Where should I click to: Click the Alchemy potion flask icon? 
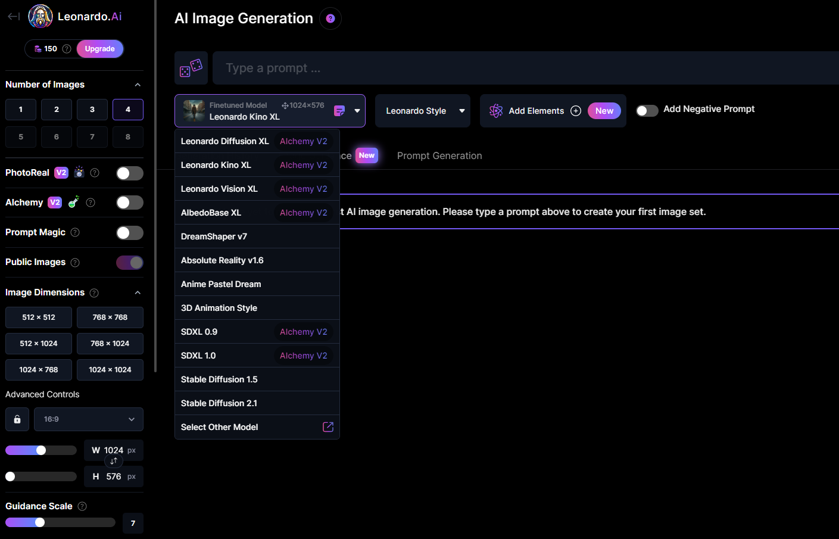tap(73, 202)
